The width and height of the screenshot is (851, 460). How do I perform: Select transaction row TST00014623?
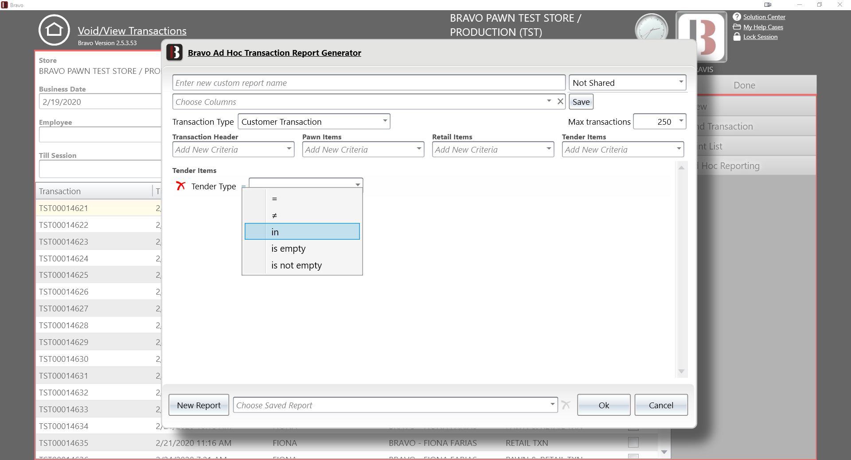(98, 241)
